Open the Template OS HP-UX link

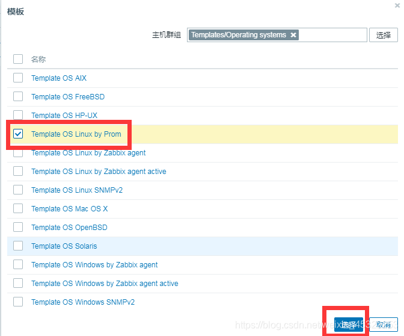(64, 116)
